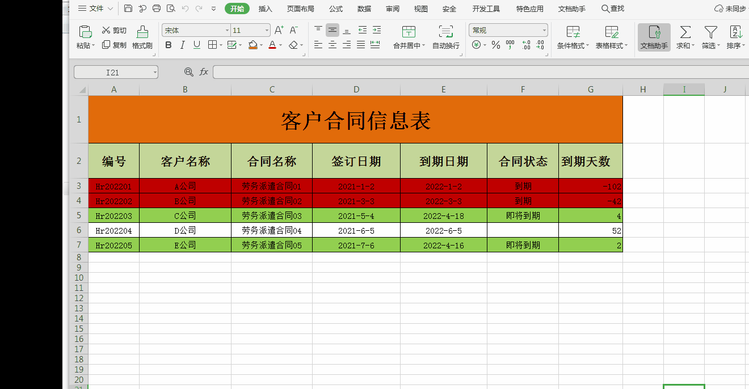The image size is (749, 389).
Task: Click the Redo arrow
Action: (x=199, y=9)
